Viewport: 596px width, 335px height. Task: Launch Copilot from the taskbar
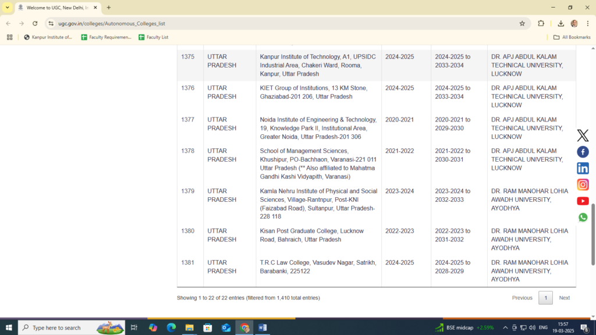point(153,327)
